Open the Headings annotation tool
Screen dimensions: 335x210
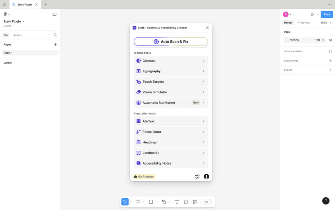[171, 142]
